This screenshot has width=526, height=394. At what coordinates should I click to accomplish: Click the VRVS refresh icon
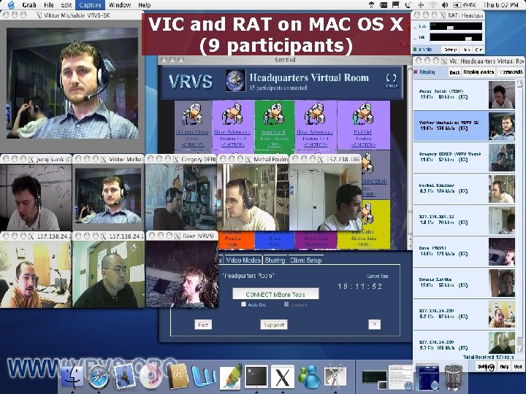coord(391,80)
